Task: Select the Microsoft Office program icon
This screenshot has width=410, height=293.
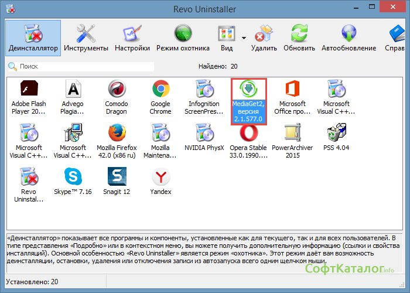Action: pos(292,90)
